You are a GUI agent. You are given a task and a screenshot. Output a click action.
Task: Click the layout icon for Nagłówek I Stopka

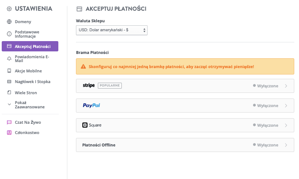(x=9, y=81)
